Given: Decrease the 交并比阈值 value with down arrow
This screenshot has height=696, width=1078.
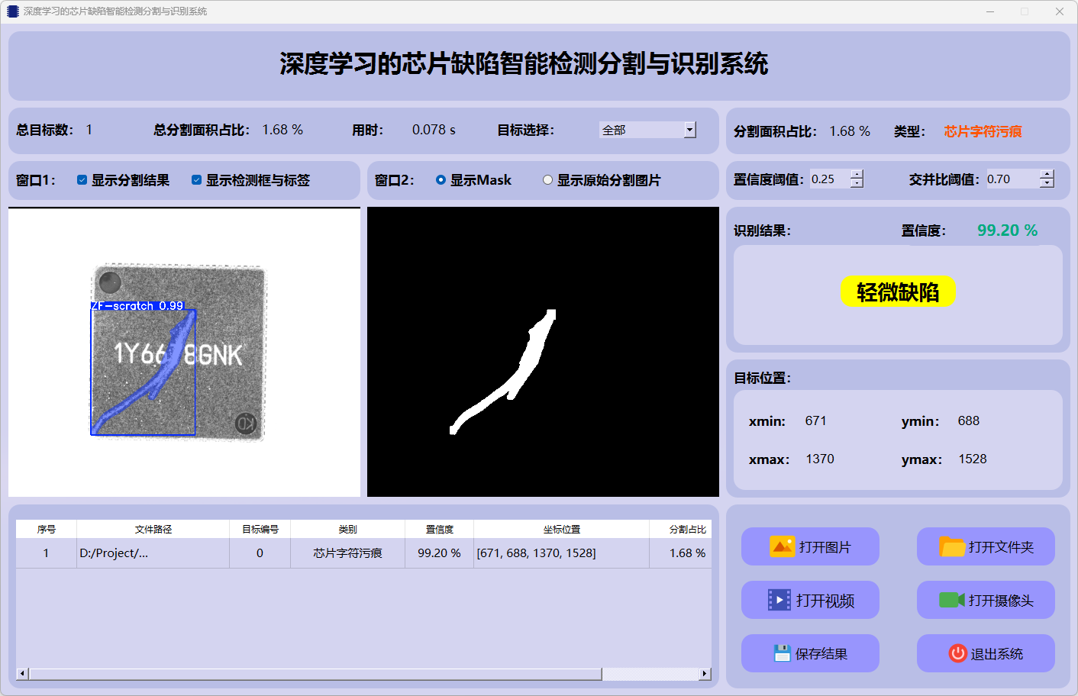Looking at the screenshot, I should pos(1047,183).
